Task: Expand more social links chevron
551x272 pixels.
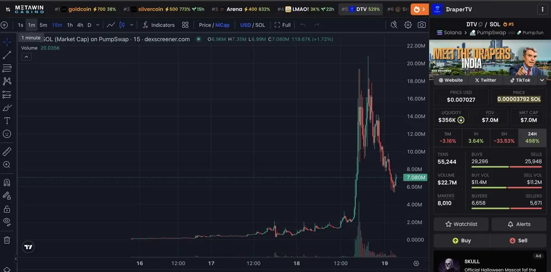Action: click(542, 80)
